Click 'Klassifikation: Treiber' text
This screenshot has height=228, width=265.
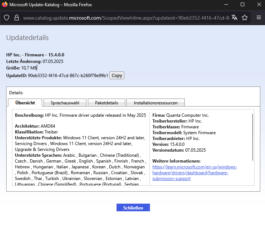[36, 132]
